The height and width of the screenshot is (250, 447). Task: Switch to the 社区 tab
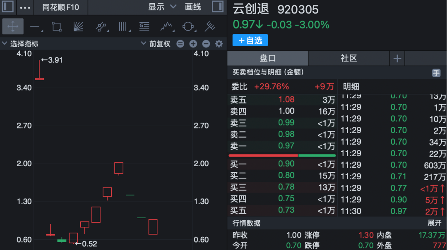tap(348, 58)
